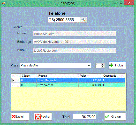Click the Quantidade column header
The height and width of the screenshot is (125, 136).
(114, 76)
